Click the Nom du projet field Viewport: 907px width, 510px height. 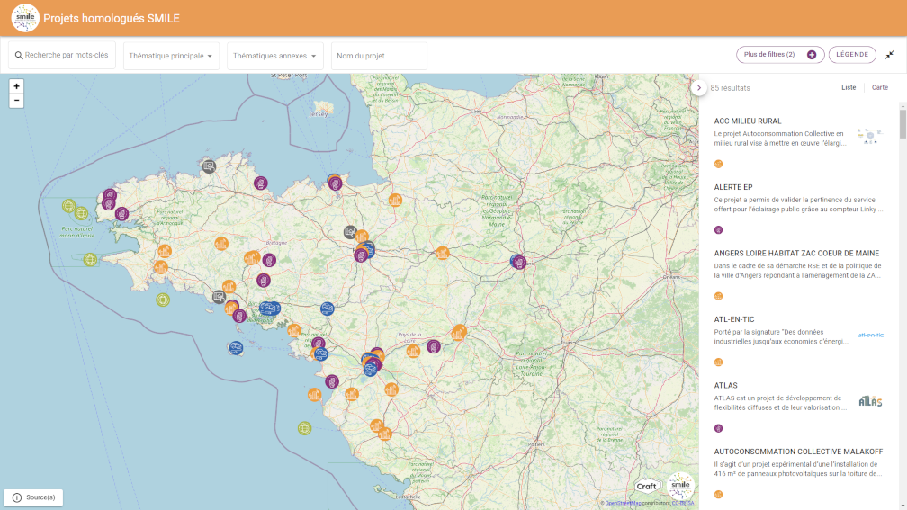pos(379,56)
